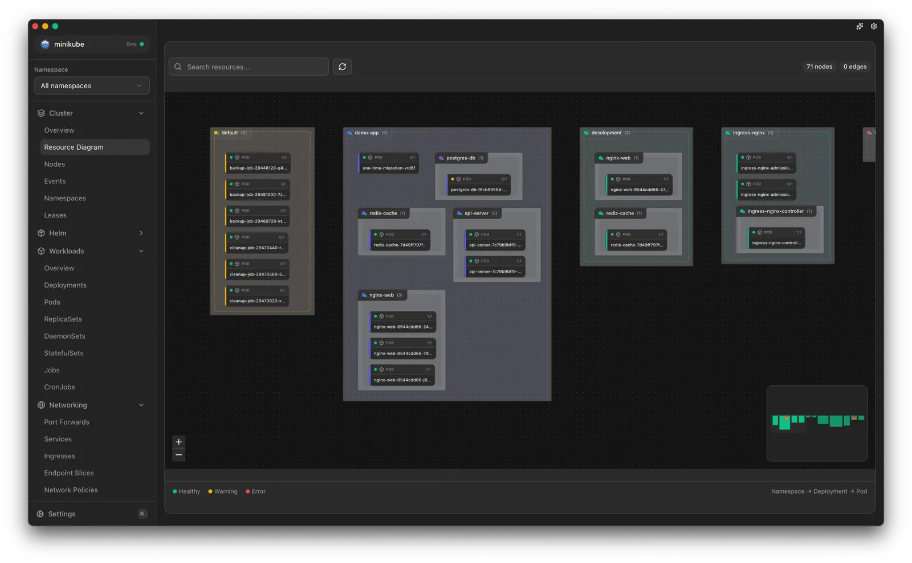Expand the Helm section chevron
The height and width of the screenshot is (563, 912).
[141, 233]
